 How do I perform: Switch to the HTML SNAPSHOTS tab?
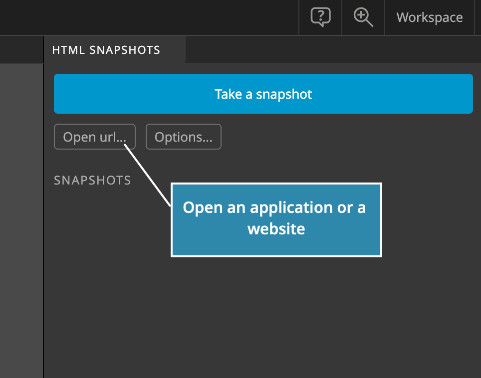106,50
